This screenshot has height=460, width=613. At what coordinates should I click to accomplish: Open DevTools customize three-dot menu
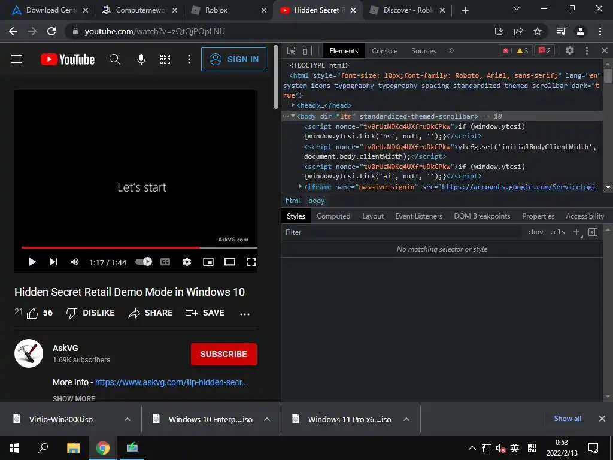point(587,50)
